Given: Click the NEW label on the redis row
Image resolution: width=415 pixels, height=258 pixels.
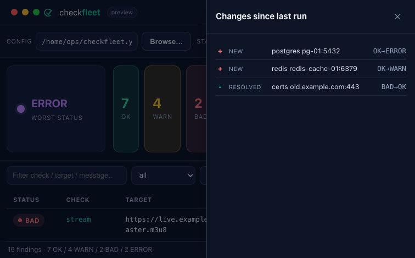Looking at the screenshot, I should tap(236, 69).
